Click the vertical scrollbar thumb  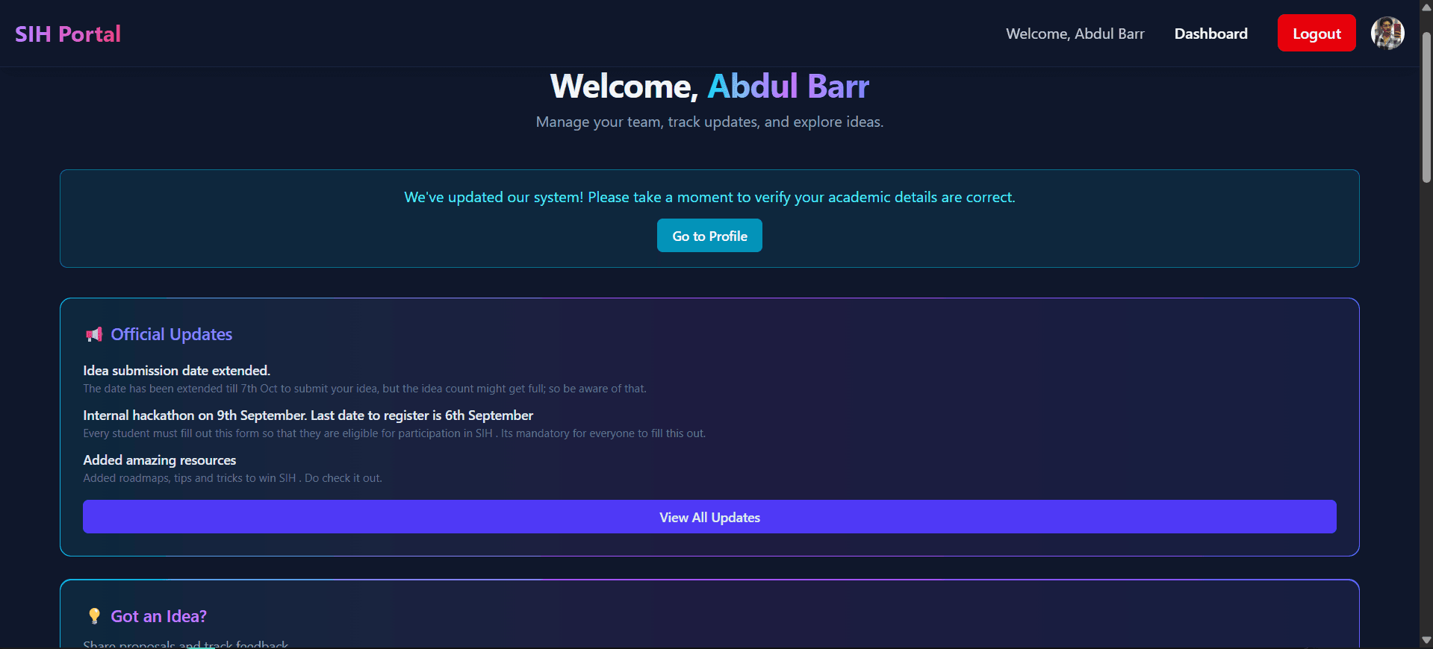[x=1426, y=104]
